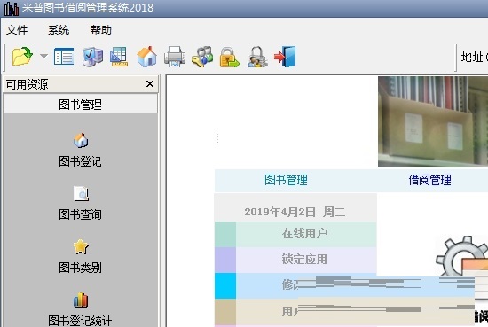
Task: Click the 在线用户 link
Action: 304,233
